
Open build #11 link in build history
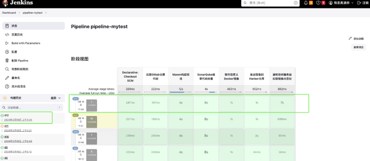click(6, 126)
